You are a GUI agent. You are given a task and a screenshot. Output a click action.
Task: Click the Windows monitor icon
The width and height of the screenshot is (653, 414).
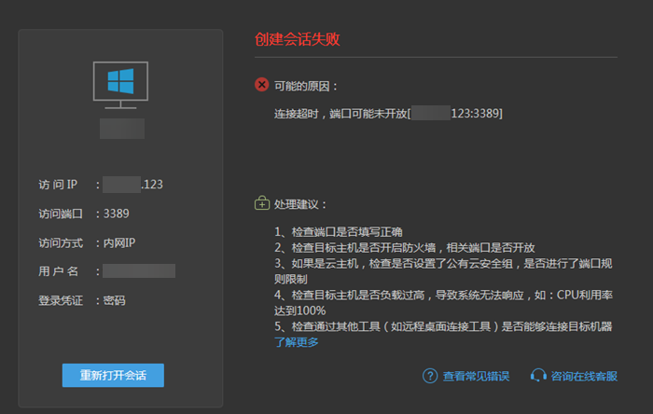click(x=120, y=85)
